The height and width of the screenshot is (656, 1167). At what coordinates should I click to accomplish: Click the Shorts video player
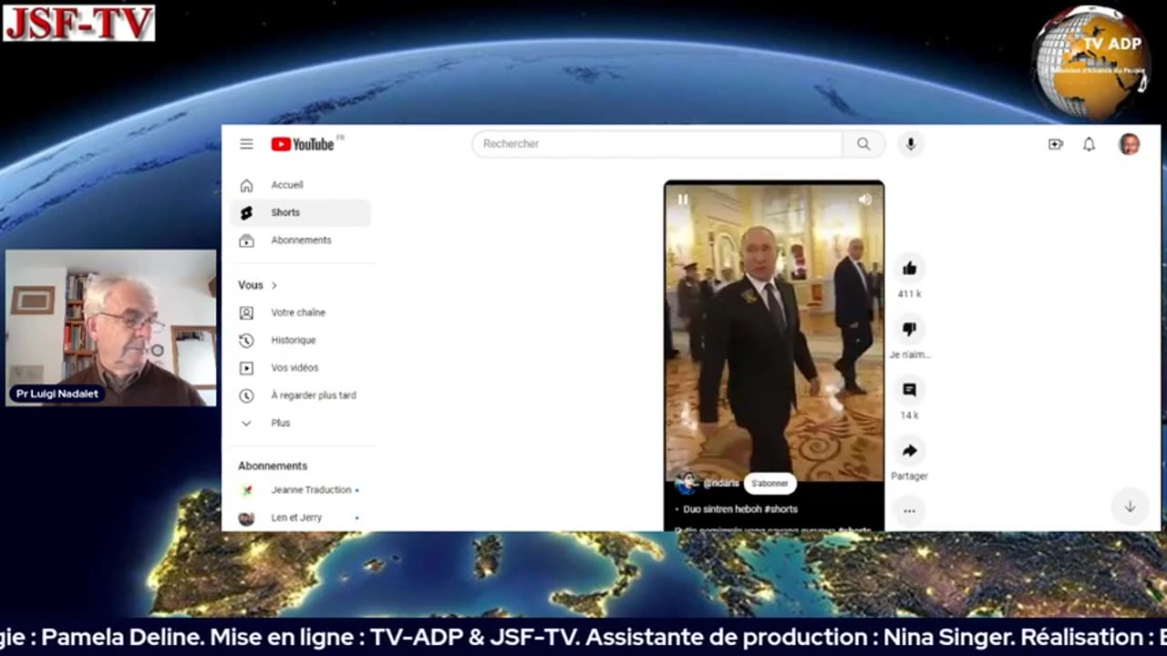(774, 355)
